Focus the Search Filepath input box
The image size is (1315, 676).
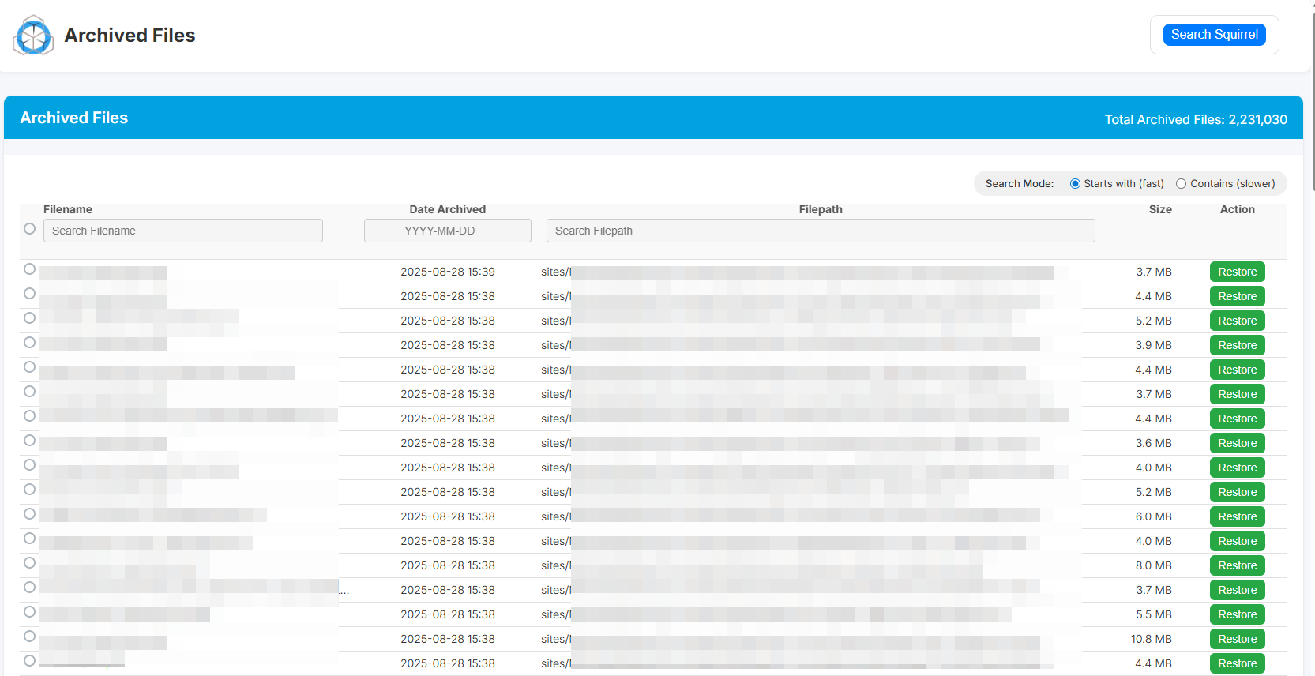[820, 231]
